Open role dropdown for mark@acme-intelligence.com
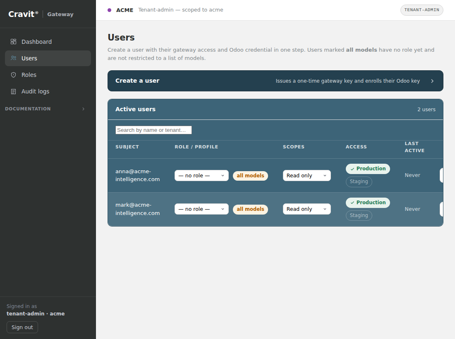This screenshot has height=339, width=455. pyautogui.click(x=201, y=209)
